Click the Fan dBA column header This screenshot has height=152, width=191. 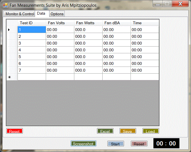(x=116, y=23)
